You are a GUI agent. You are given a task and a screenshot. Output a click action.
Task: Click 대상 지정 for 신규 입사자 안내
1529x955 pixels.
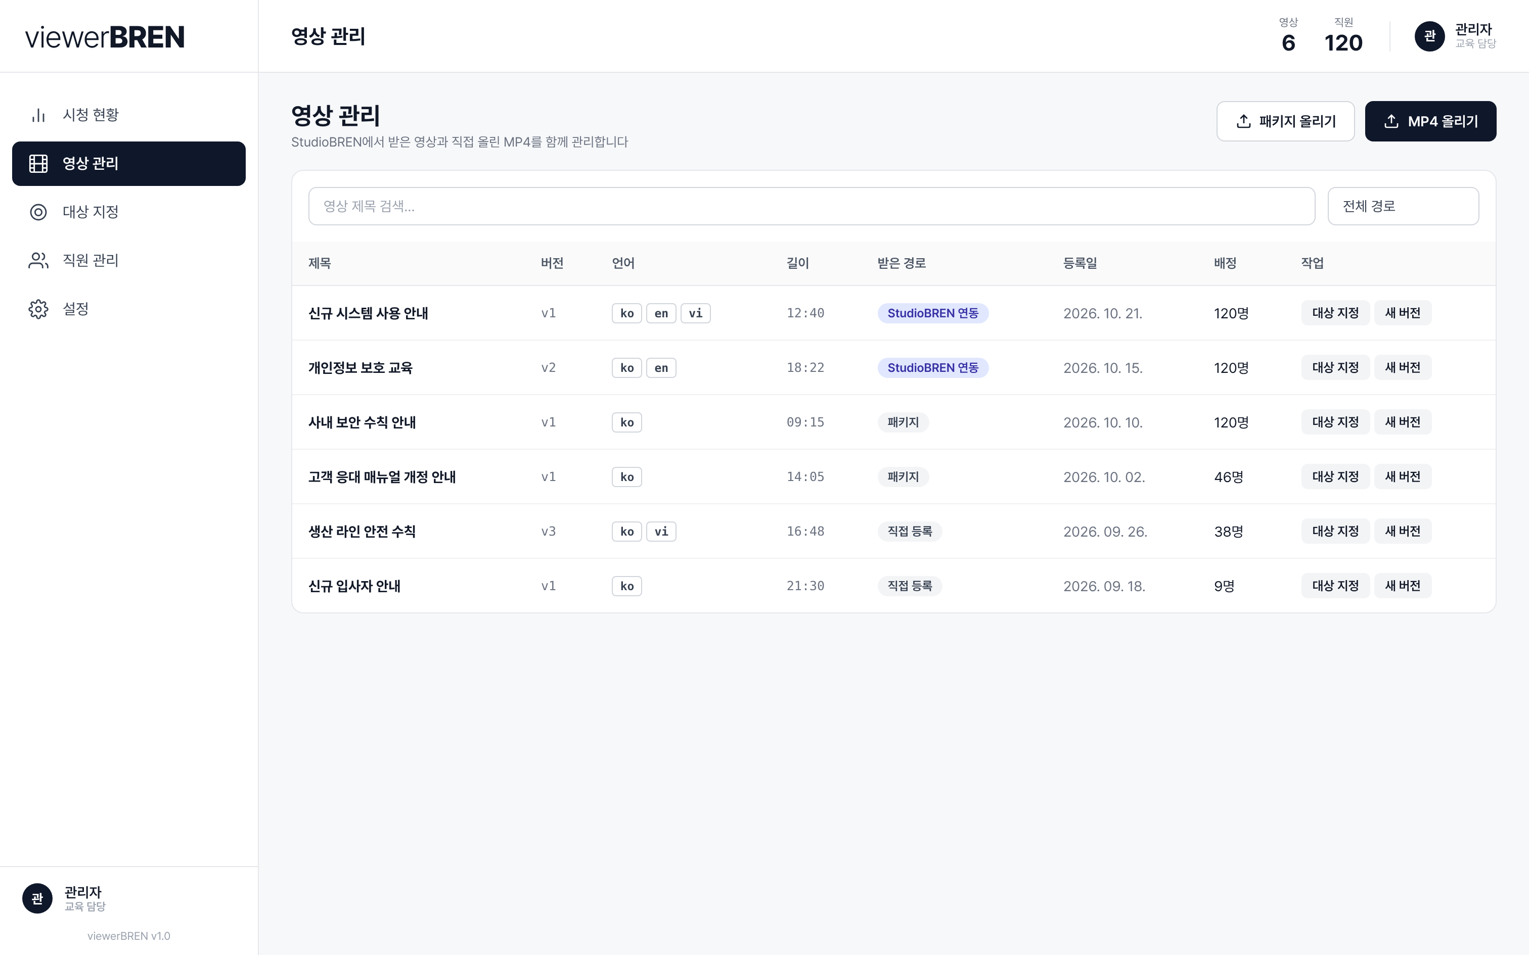1335,586
